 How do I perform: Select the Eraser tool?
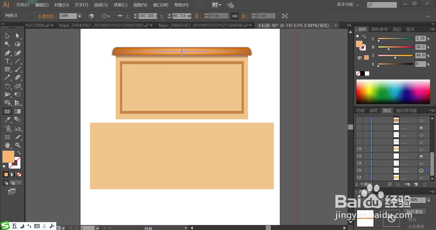17,78
